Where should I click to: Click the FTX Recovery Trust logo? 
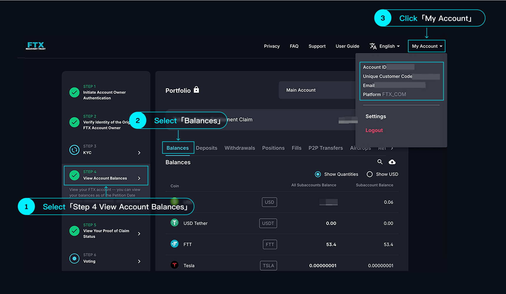[36, 46]
